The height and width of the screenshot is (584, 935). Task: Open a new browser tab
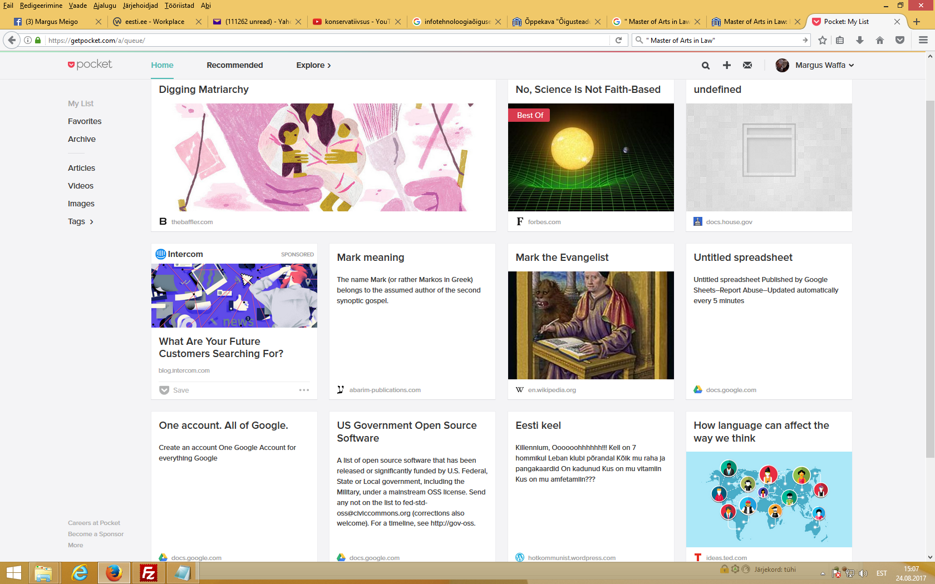[x=917, y=22]
